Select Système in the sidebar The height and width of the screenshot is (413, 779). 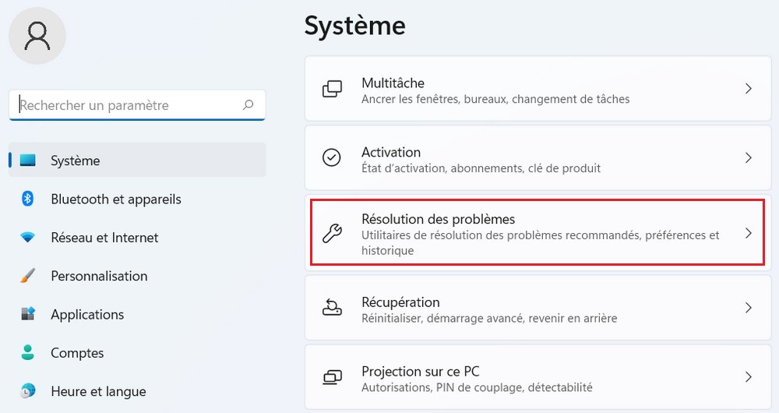point(76,161)
